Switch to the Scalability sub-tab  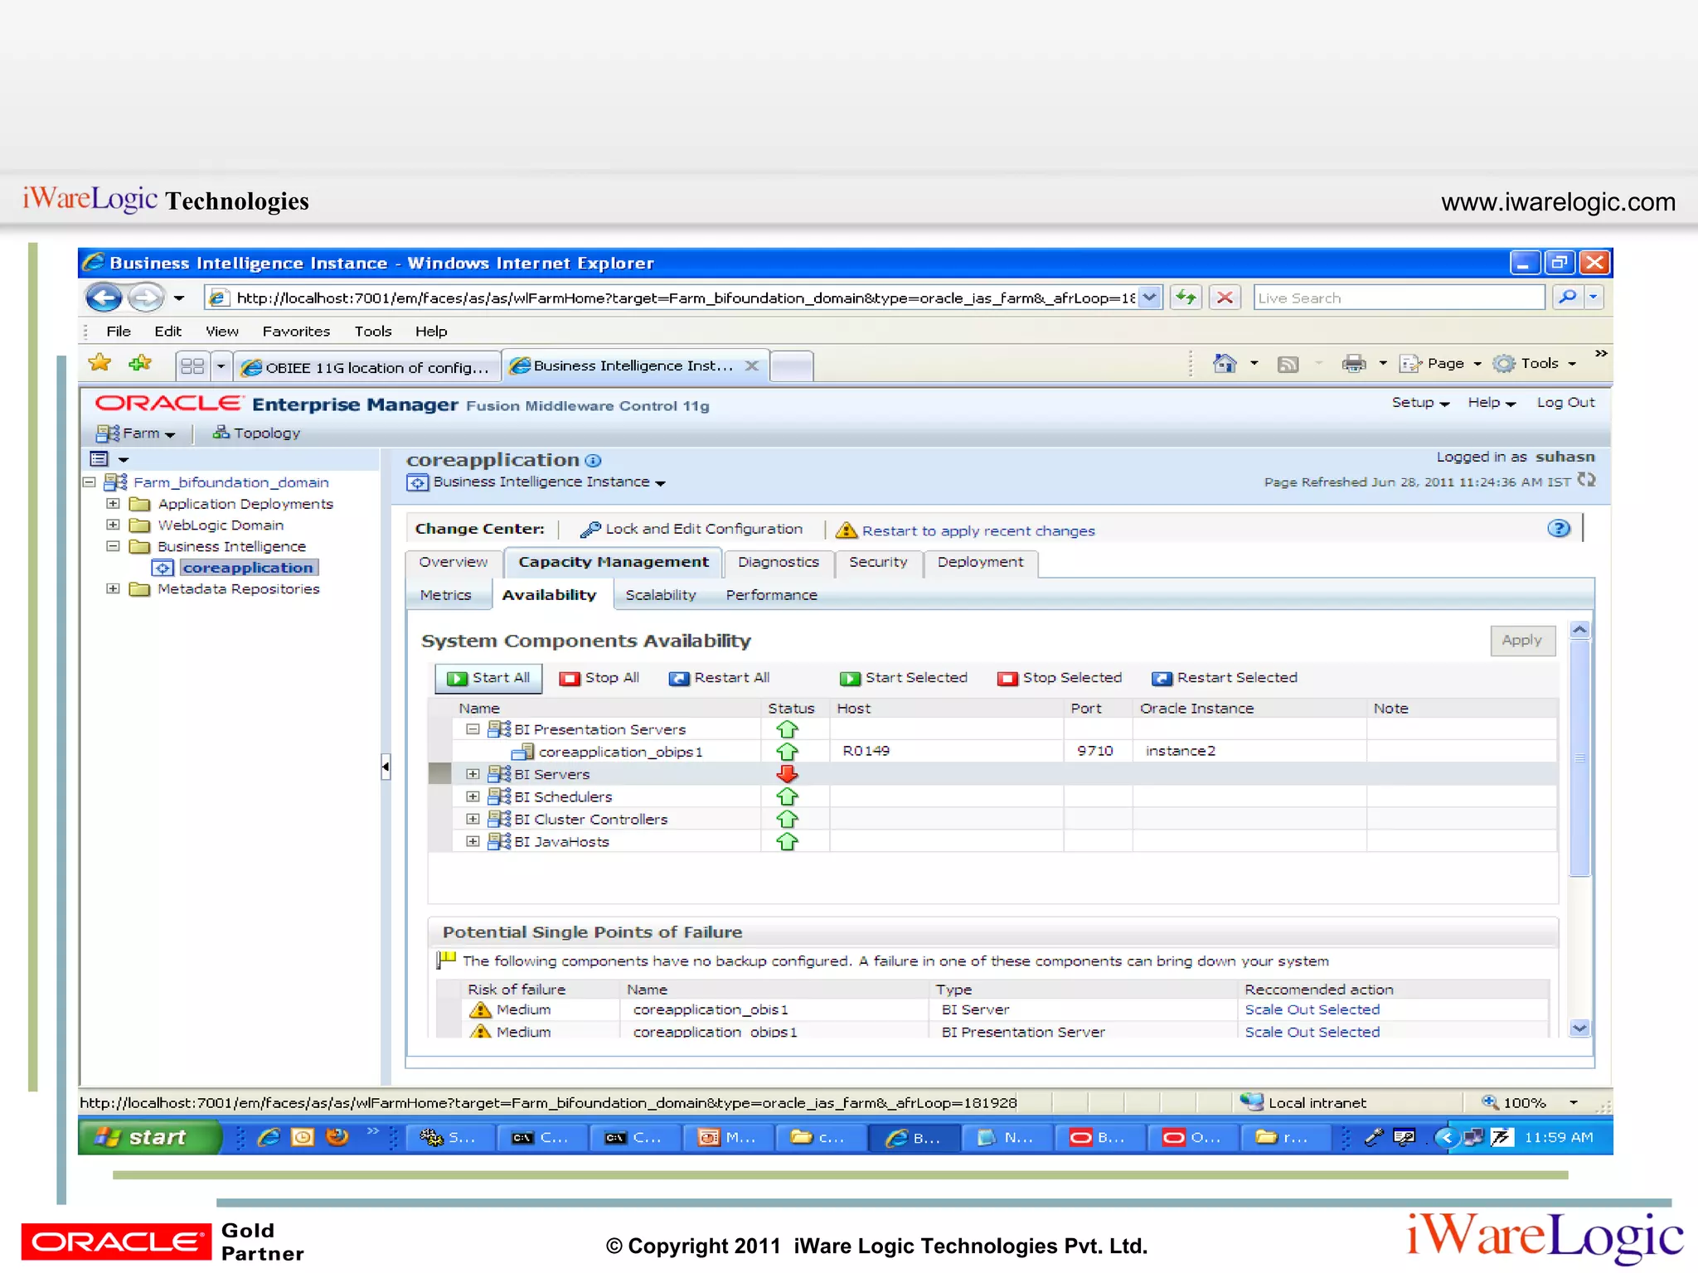[x=660, y=595]
